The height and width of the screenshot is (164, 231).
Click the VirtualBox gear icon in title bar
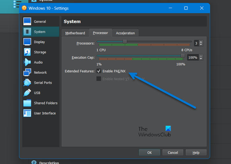point(24,8)
